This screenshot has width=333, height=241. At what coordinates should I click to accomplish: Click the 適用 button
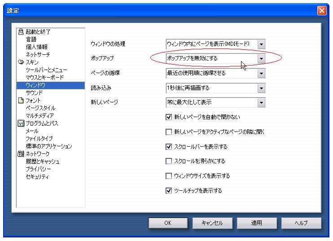(257, 223)
